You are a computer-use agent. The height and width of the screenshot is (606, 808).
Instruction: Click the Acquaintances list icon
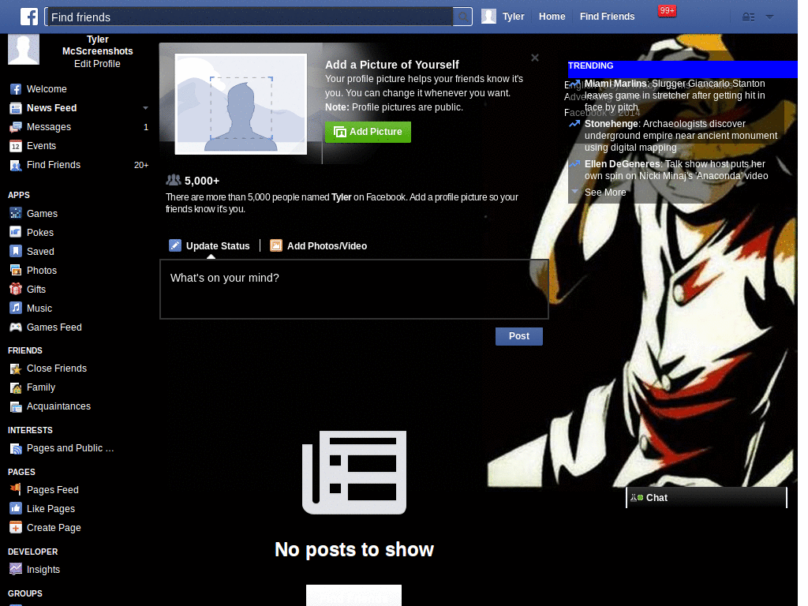pos(16,406)
